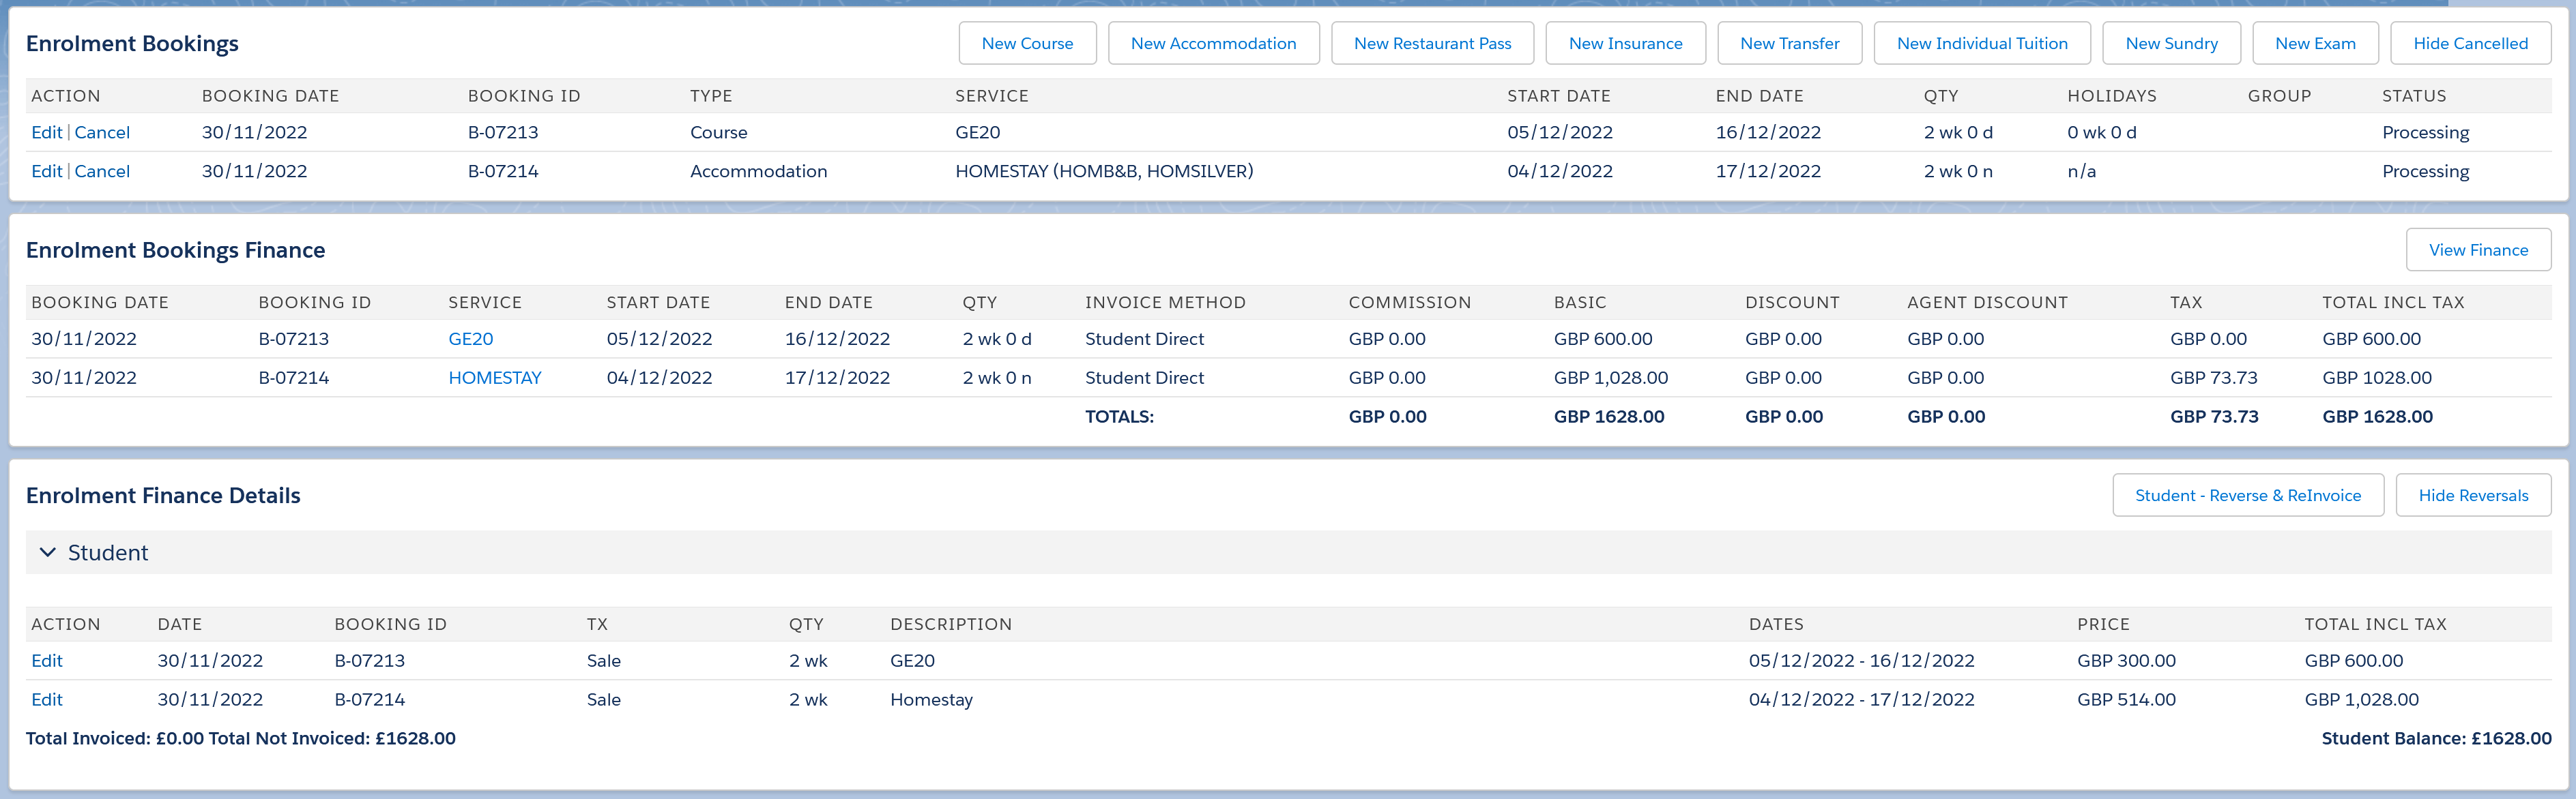
Task: Click Student - Reverse & ReInvoice
Action: 2247,496
